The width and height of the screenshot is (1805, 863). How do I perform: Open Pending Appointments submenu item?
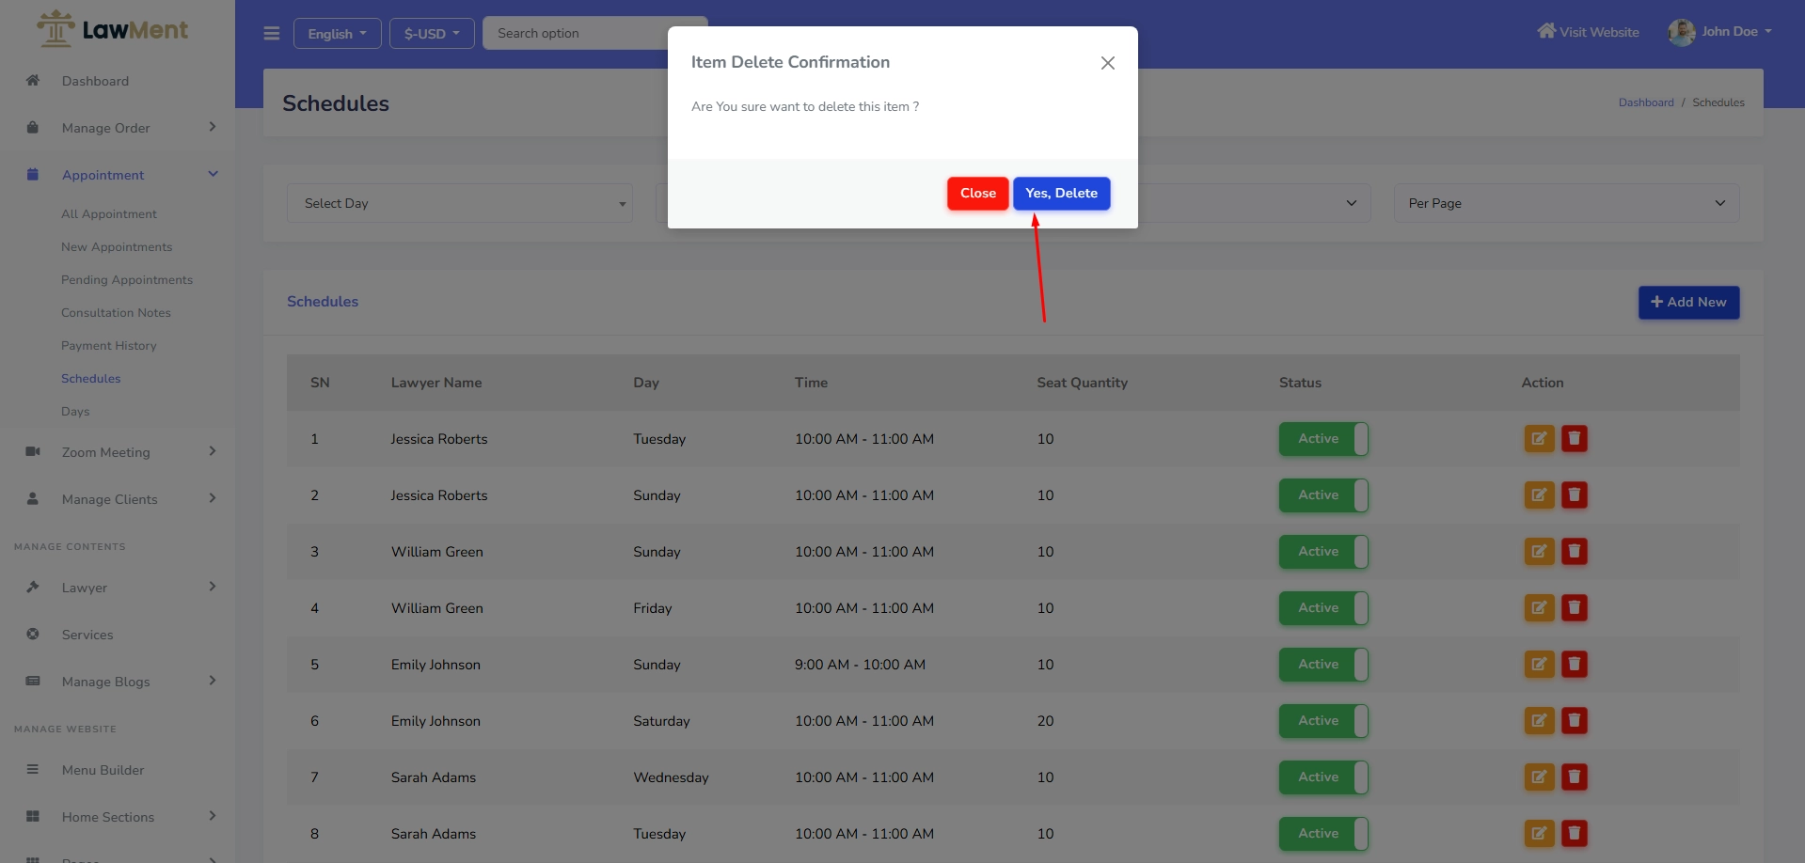127,280
